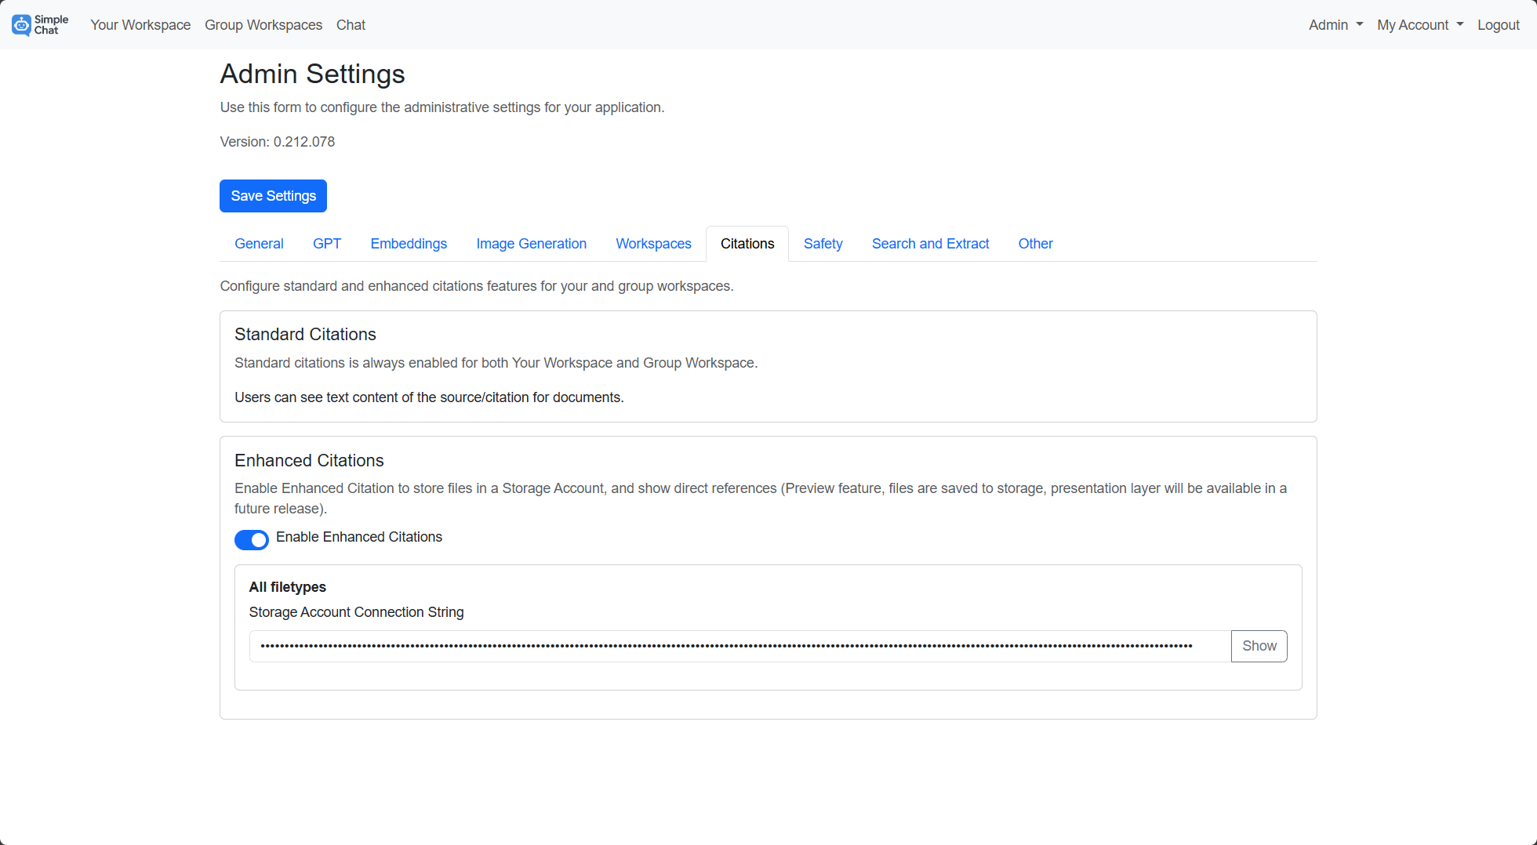This screenshot has width=1537, height=845.
Task: Select the Citations tab
Action: pos(747,244)
